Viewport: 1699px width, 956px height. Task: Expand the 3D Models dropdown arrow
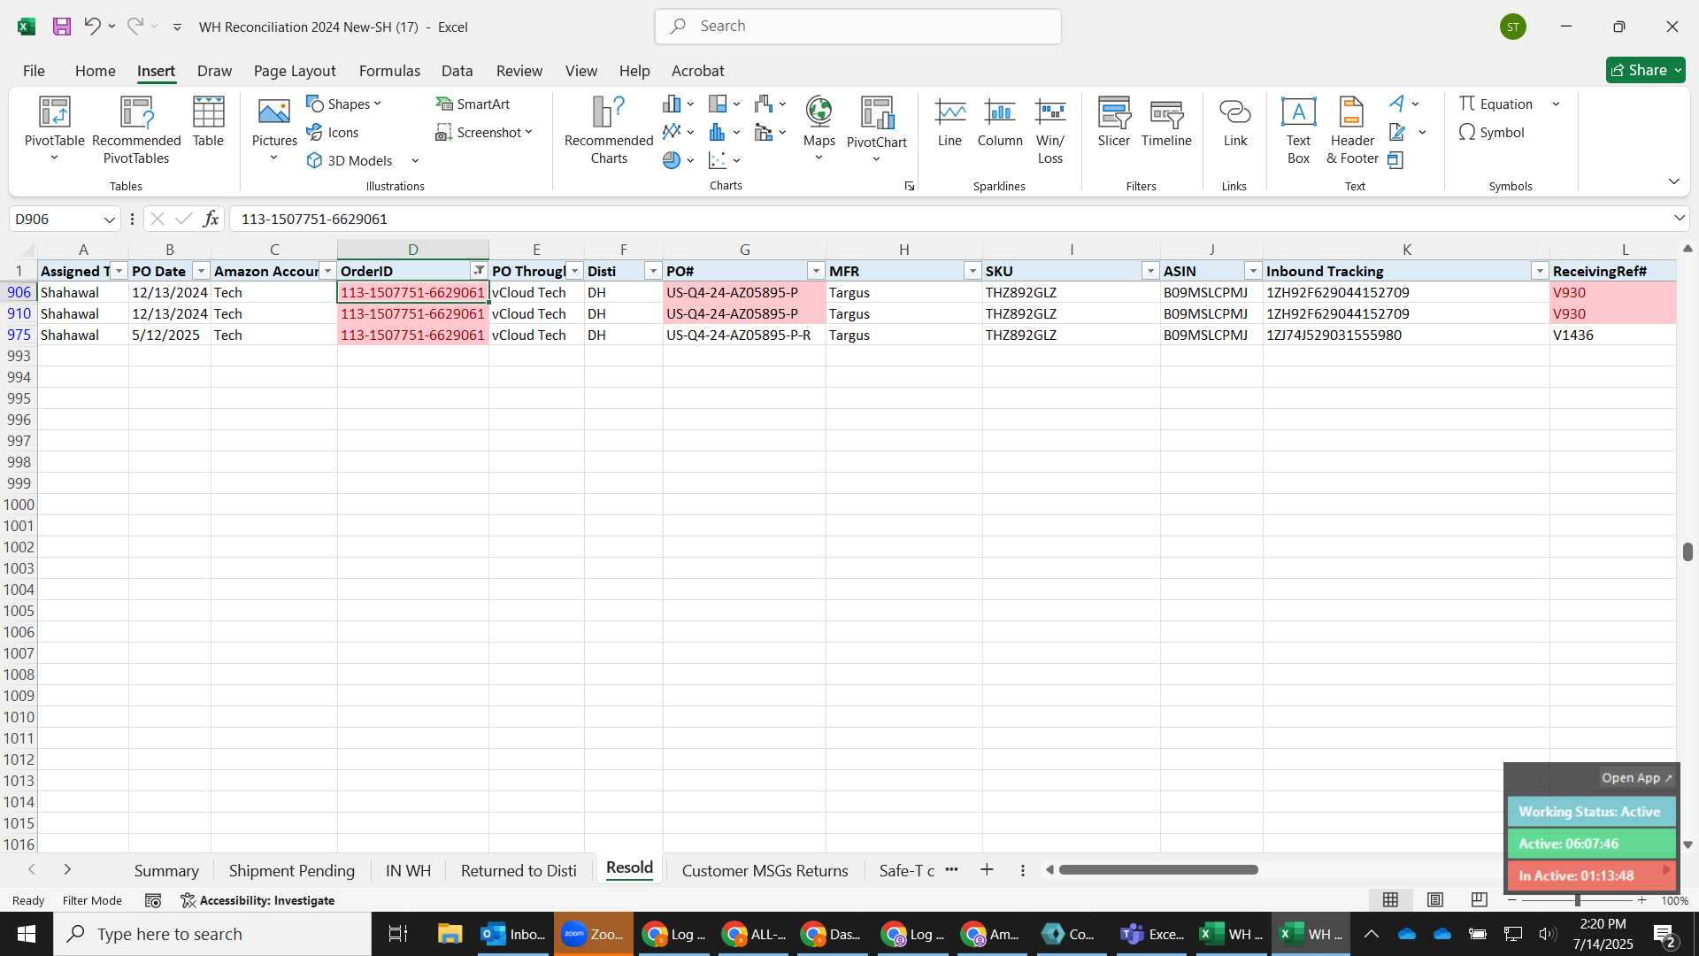(414, 160)
